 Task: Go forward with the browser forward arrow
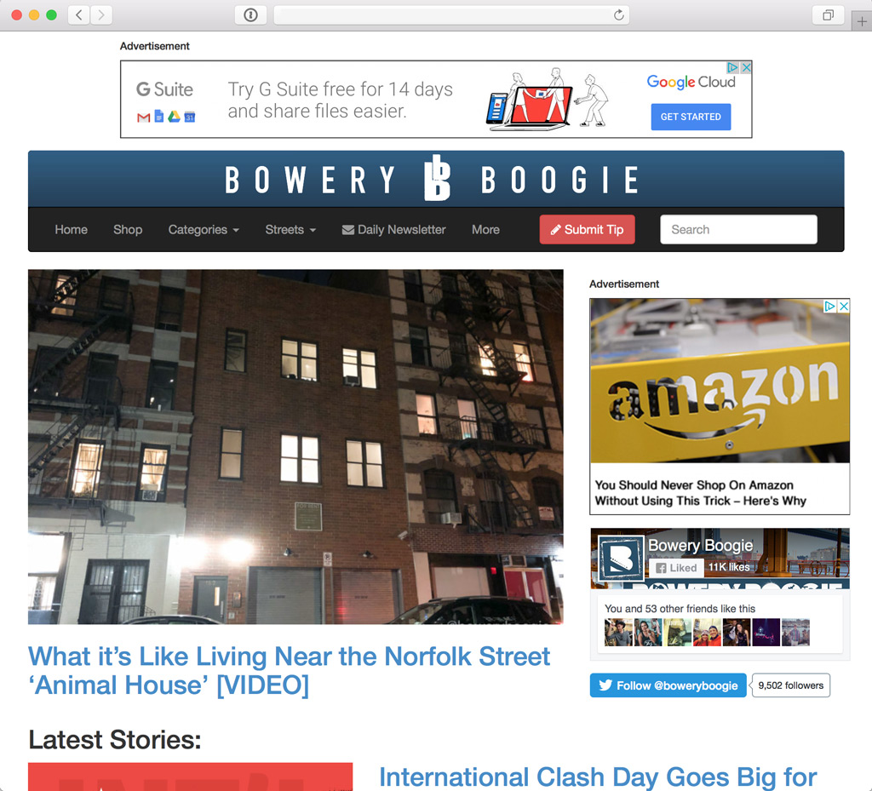tap(101, 15)
